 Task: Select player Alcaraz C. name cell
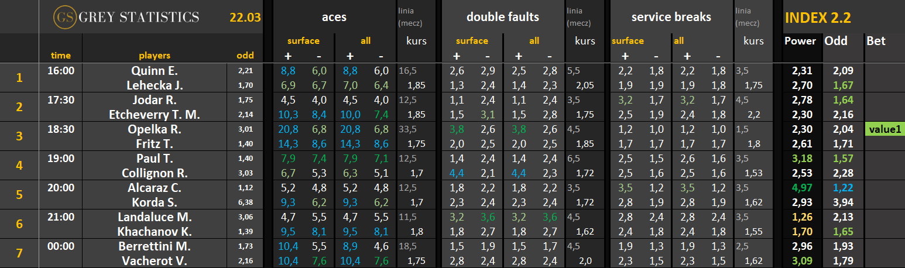point(155,188)
